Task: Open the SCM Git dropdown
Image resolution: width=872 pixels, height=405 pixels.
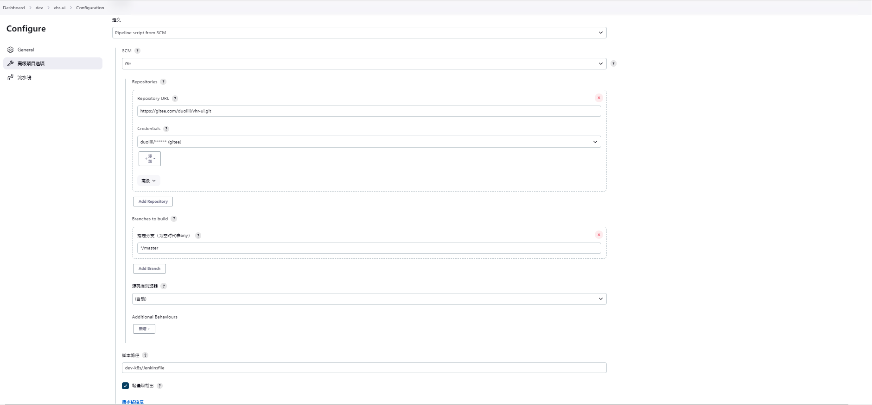Action: [364, 64]
